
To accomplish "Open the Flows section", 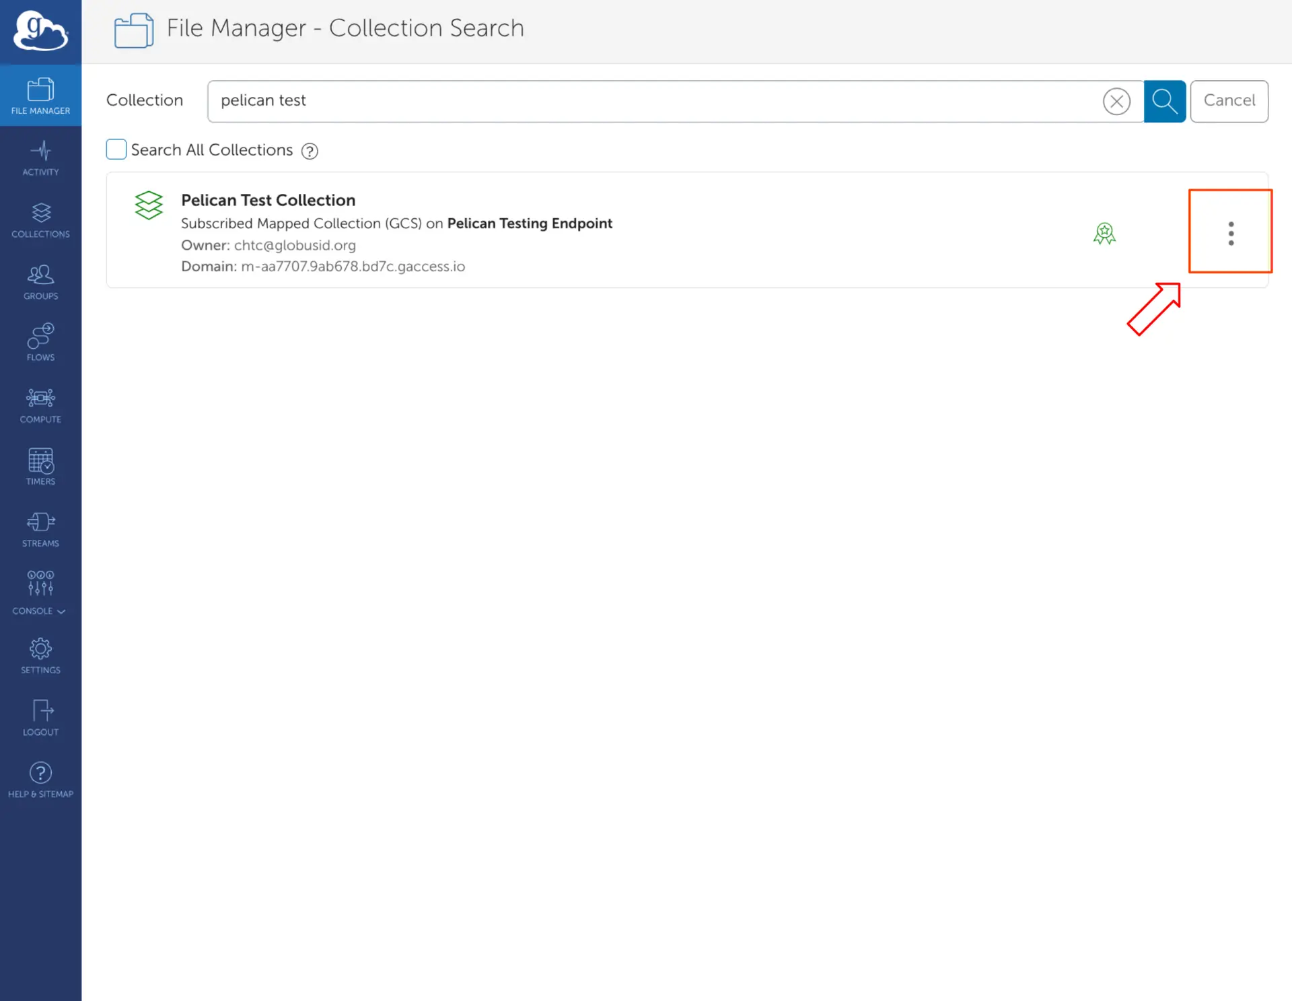I will point(40,343).
